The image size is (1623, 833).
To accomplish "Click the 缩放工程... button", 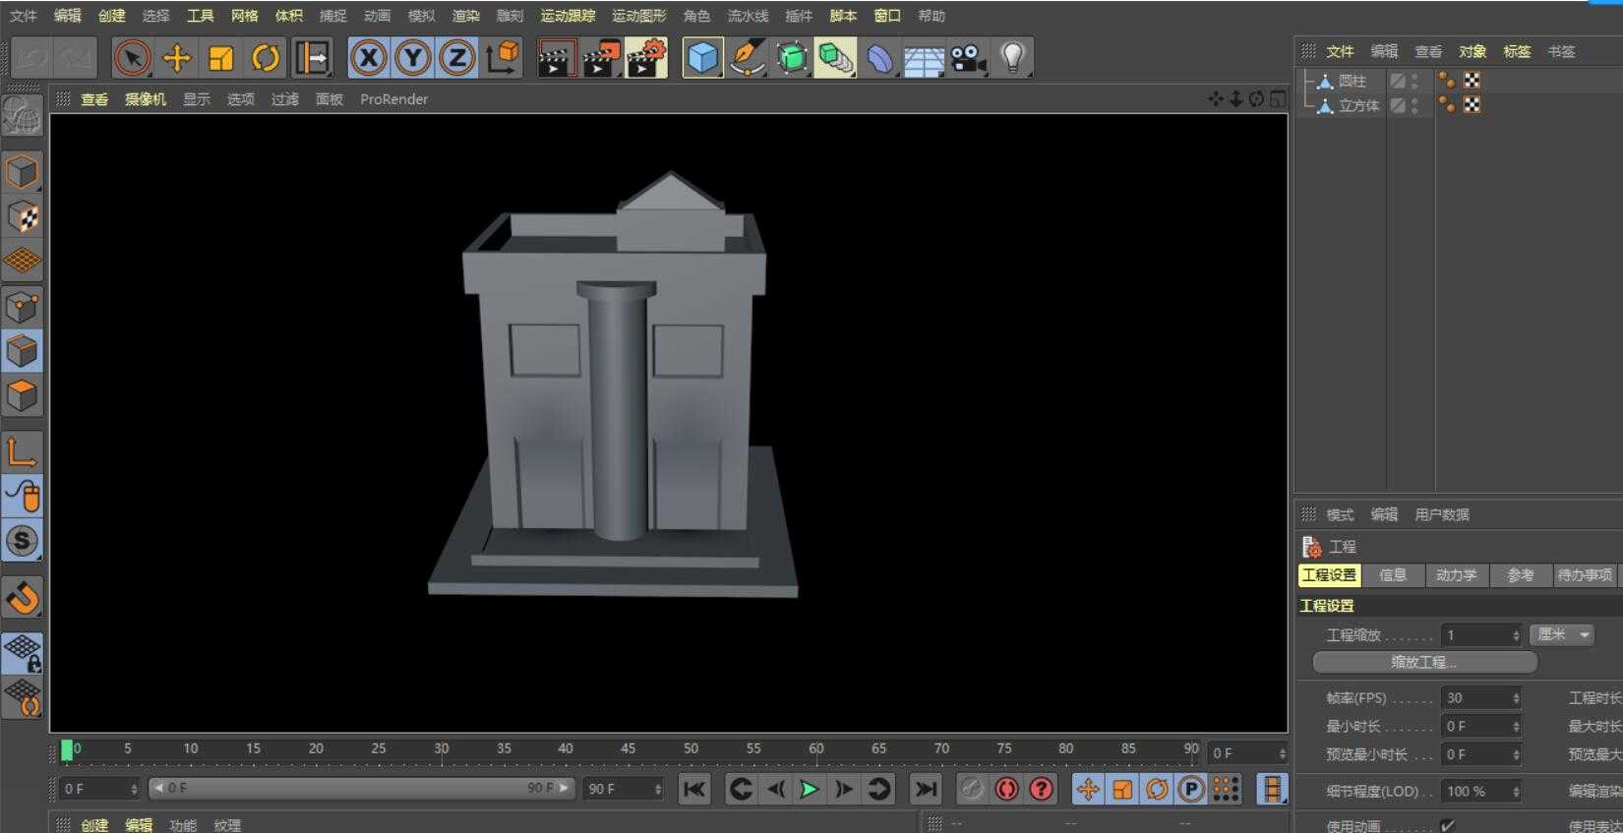I will pos(1423,662).
